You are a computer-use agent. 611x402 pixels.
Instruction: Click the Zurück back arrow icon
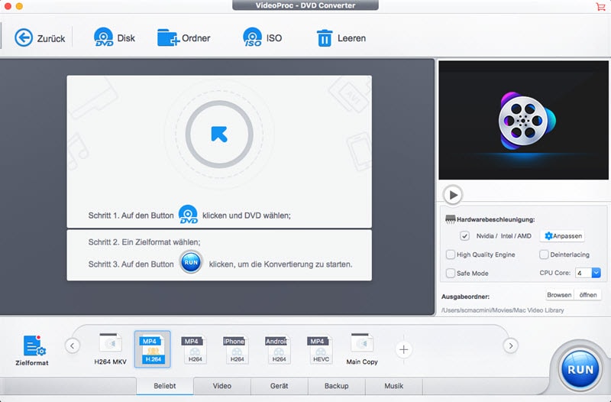(x=24, y=37)
